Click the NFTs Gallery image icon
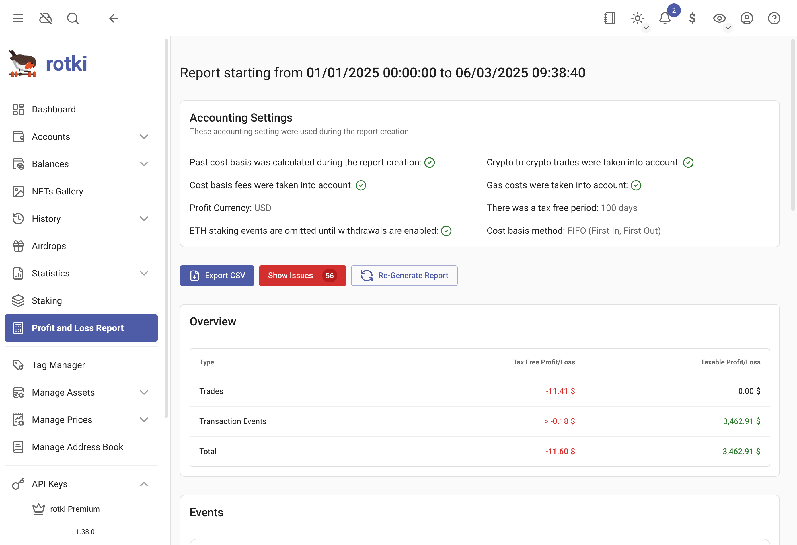The height and width of the screenshot is (545, 797). [18, 191]
